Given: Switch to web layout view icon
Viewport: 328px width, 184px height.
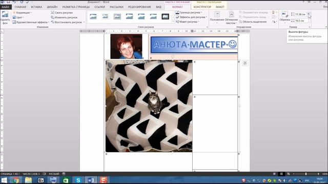Looking at the screenshot, I should tap(288, 174).
